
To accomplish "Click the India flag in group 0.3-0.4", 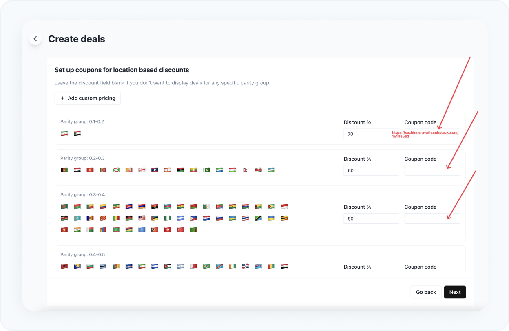I will [77, 229].
